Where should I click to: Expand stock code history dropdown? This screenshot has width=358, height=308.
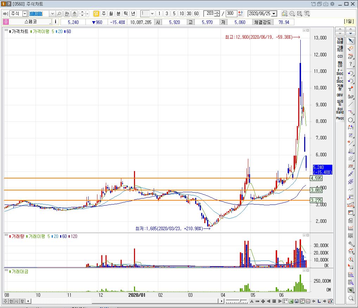click(x=52, y=14)
